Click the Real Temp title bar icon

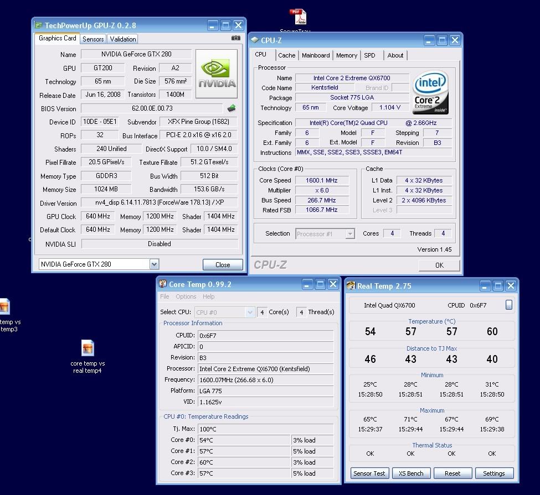351,286
